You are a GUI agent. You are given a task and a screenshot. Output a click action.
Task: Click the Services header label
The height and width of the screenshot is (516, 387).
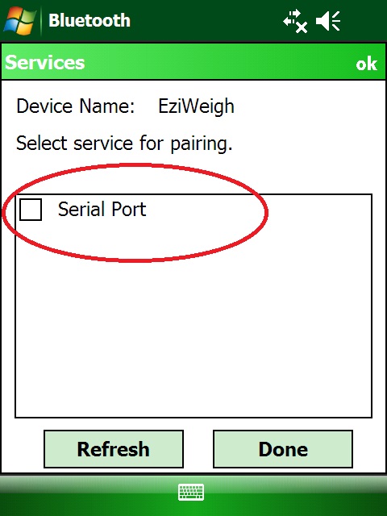[45, 63]
